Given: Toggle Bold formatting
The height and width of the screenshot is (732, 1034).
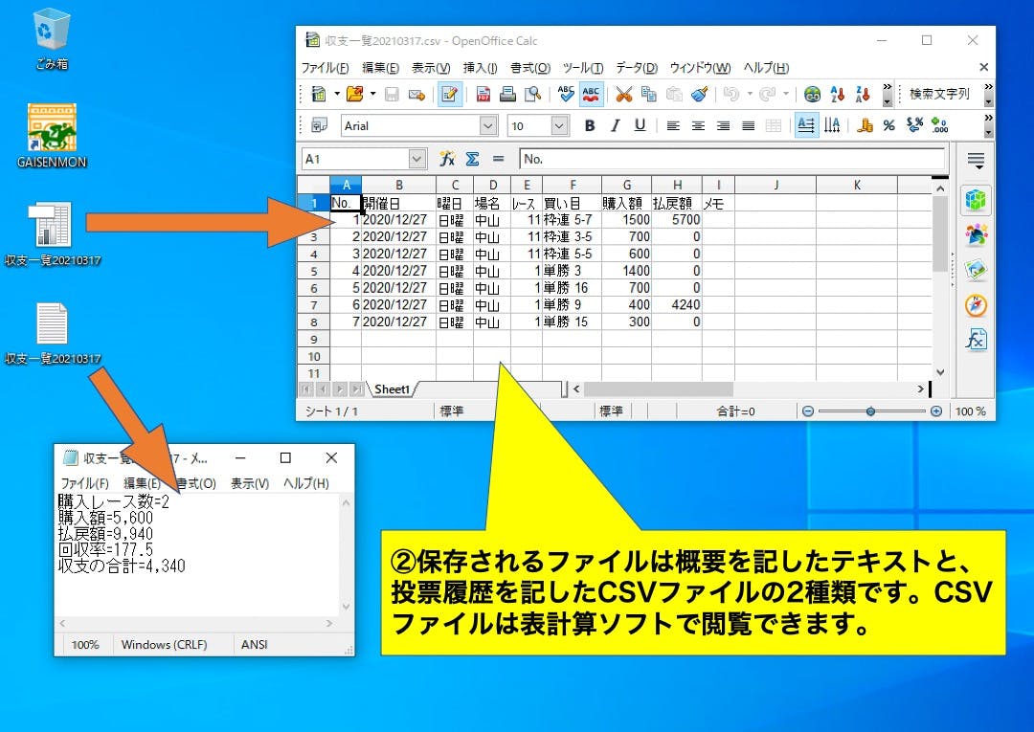Looking at the screenshot, I should [590, 125].
